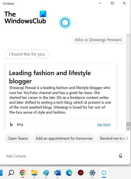This screenshot has width=131, height=179.
Task: Click the scrollbar down arrow
Action: pyautogui.click(x=128, y=128)
